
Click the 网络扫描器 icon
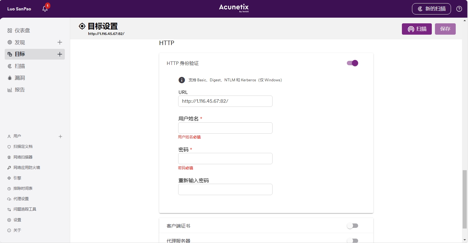(x=9, y=157)
